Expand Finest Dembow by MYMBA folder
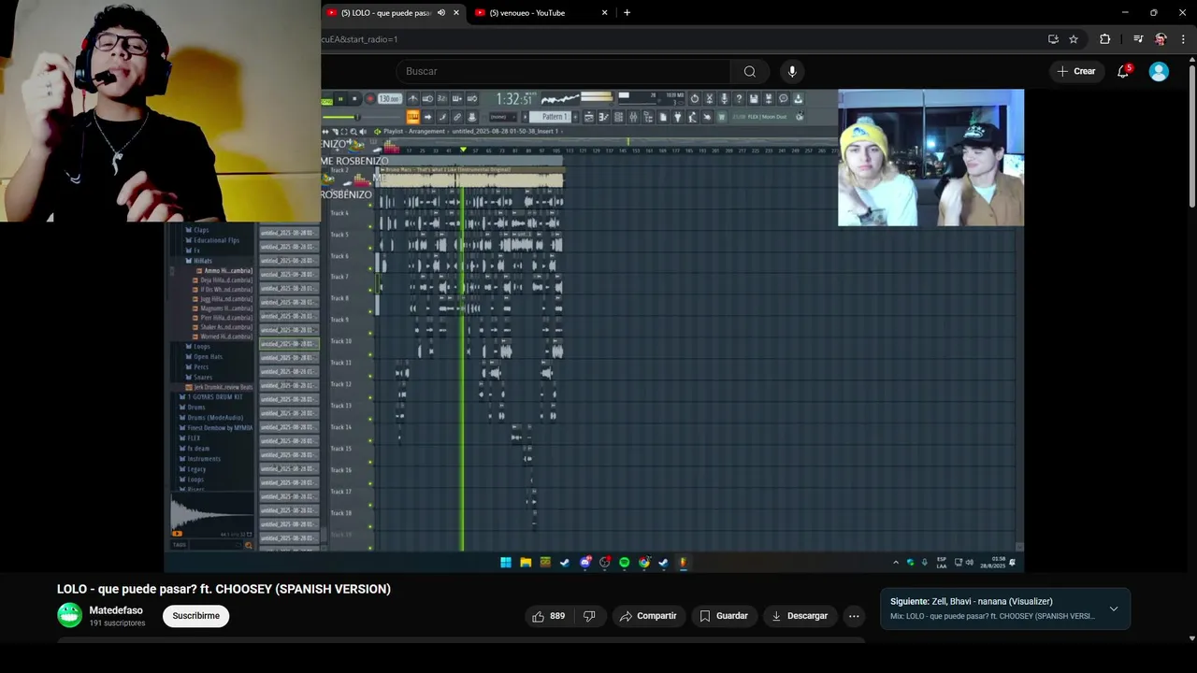Image resolution: width=1197 pixels, height=673 pixels. click(x=216, y=427)
